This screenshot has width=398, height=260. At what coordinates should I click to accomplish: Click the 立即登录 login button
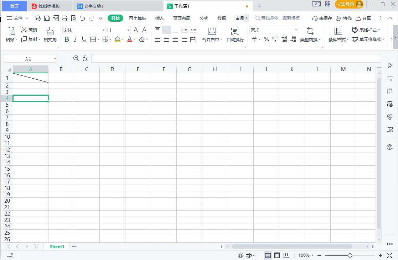tap(349, 4)
